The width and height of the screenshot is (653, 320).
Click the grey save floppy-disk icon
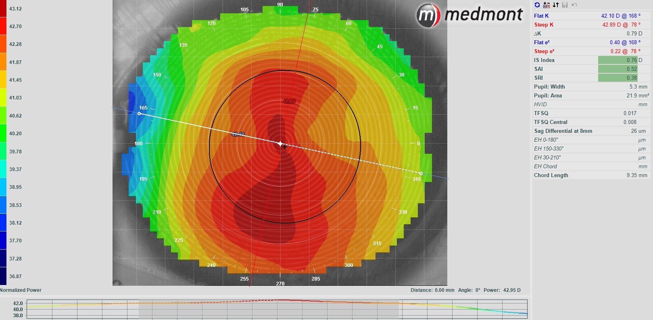(x=565, y=5)
